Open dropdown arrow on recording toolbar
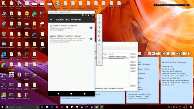The image size is (194, 109). [155, 5]
